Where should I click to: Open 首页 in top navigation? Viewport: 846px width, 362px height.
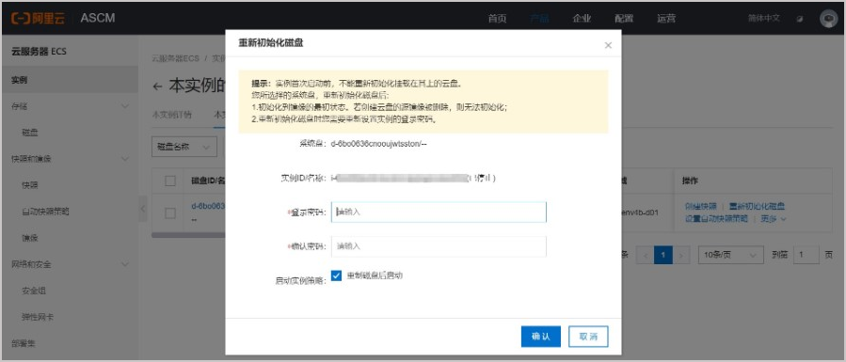[x=497, y=18]
